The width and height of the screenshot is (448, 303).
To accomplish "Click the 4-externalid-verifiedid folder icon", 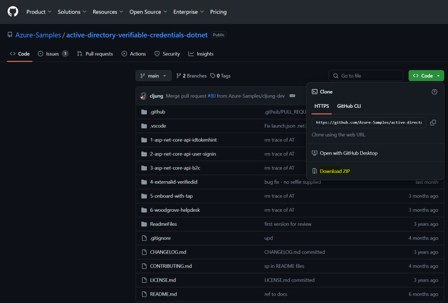I will pyautogui.click(x=144, y=182).
